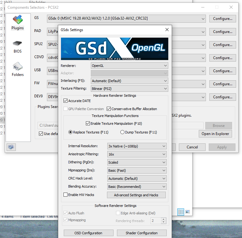Click Advanced Settings and Hacks button
242x238 pixels.
click(x=136, y=195)
